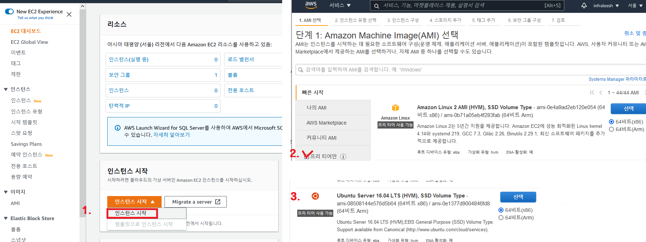Open the orange 인스턴스 시작 dropdown button

point(134,202)
